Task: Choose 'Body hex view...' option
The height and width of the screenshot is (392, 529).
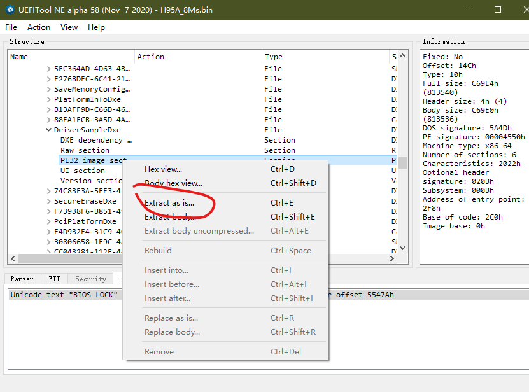Action: click(x=173, y=183)
